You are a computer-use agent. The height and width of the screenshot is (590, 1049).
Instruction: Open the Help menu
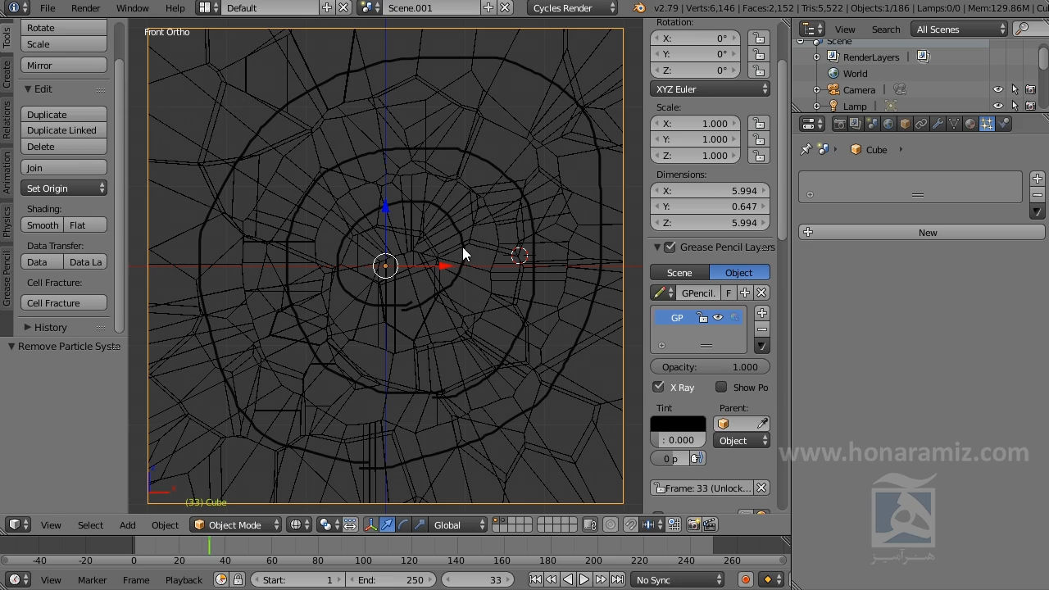(175, 8)
